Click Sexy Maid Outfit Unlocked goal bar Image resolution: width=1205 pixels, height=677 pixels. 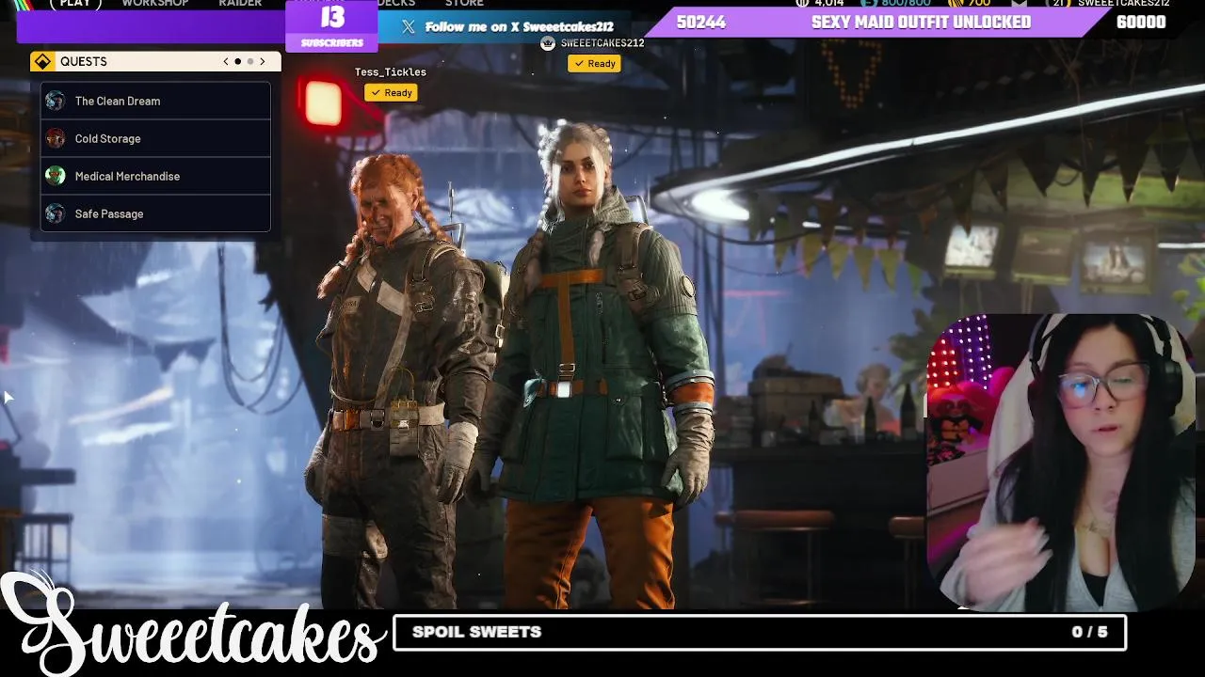[x=921, y=23]
